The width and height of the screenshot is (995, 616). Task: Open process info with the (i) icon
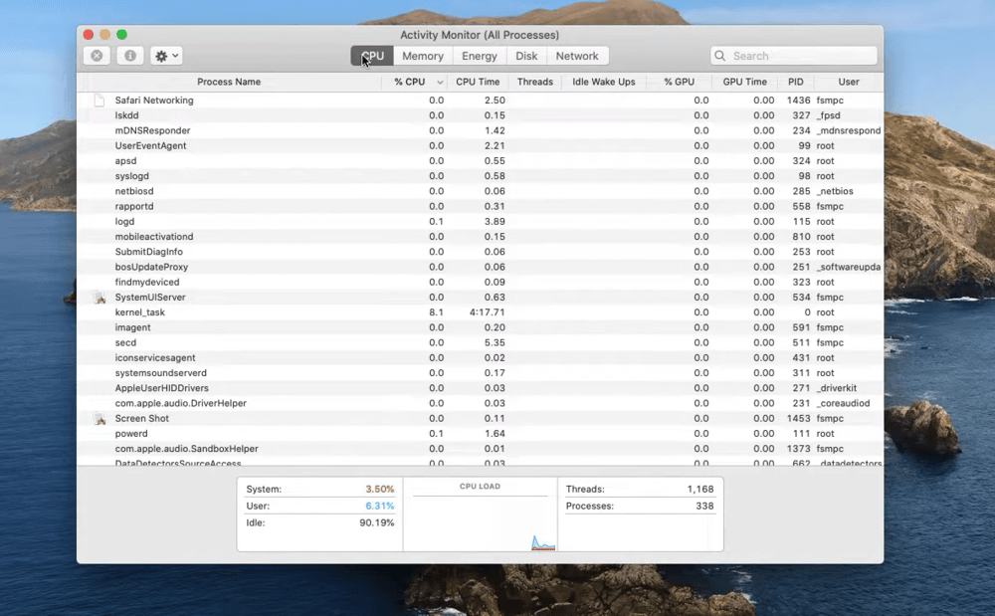click(x=130, y=56)
